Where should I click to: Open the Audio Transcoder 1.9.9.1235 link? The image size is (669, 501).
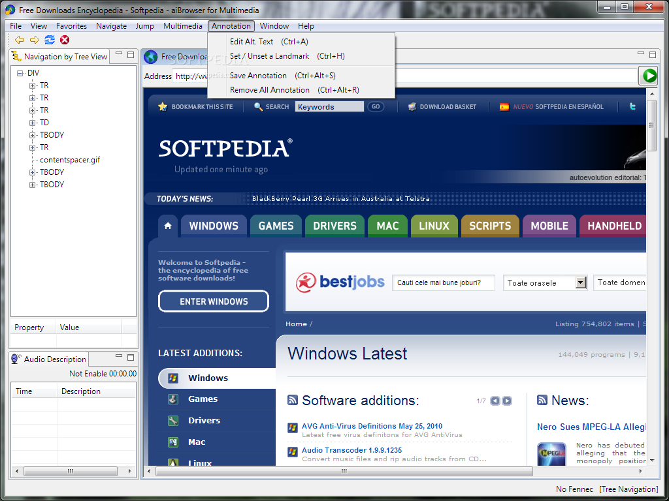[x=352, y=450]
